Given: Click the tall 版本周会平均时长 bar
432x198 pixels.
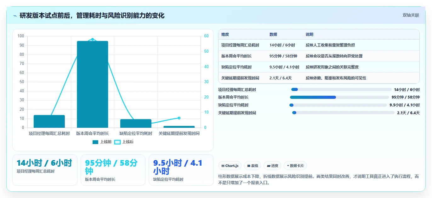Looking at the screenshot, I should click(92, 84).
